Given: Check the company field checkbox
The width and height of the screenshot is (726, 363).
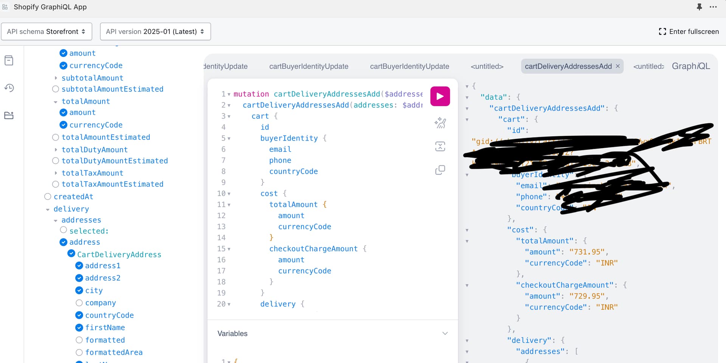Looking at the screenshot, I should (79, 303).
